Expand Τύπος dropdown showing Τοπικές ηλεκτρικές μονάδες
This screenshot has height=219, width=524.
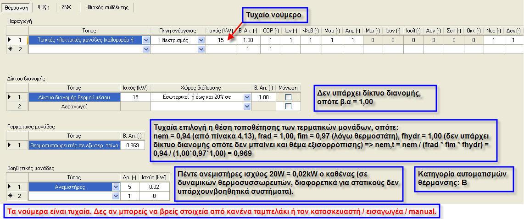click(x=146, y=40)
